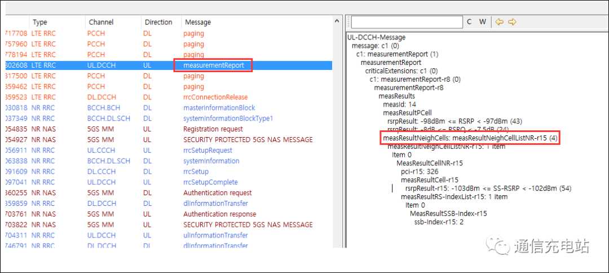609x273 pixels.
Task: Select the dlInformationTransfer row with ID 359859
Action: click(169, 203)
